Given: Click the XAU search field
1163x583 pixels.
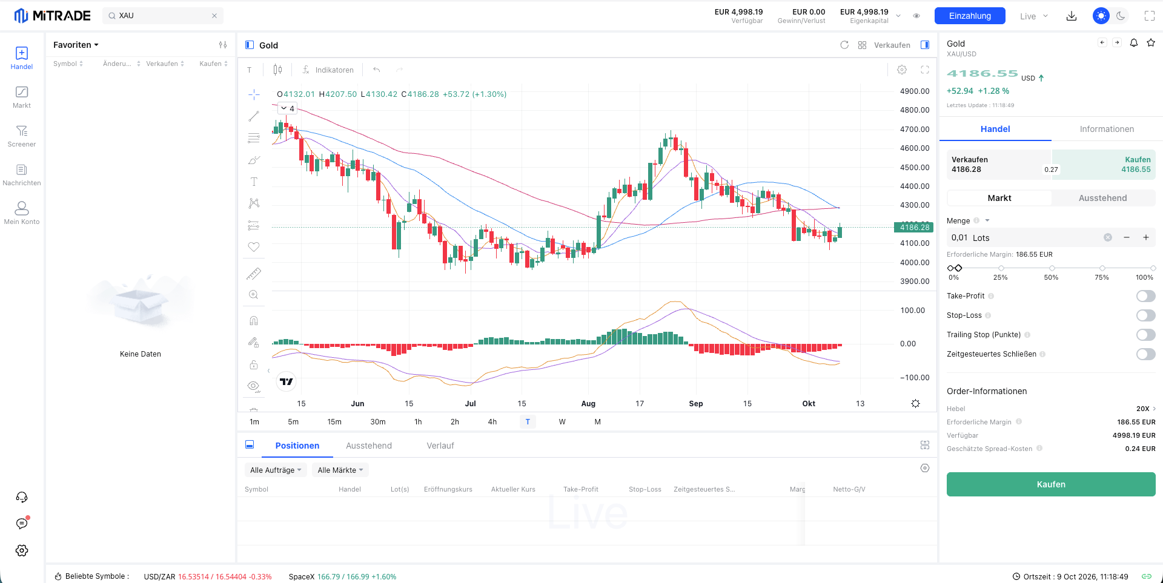Looking at the screenshot, I should 163,16.
